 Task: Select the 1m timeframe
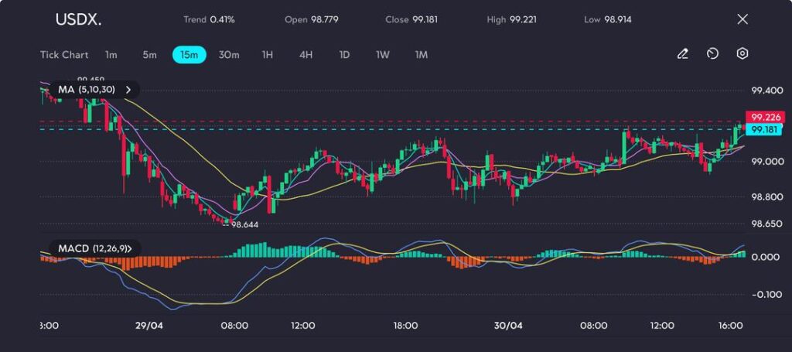[111, 55]
